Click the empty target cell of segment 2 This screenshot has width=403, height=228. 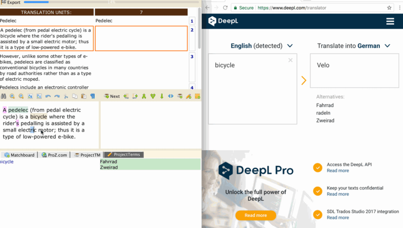tap(141, 39)
